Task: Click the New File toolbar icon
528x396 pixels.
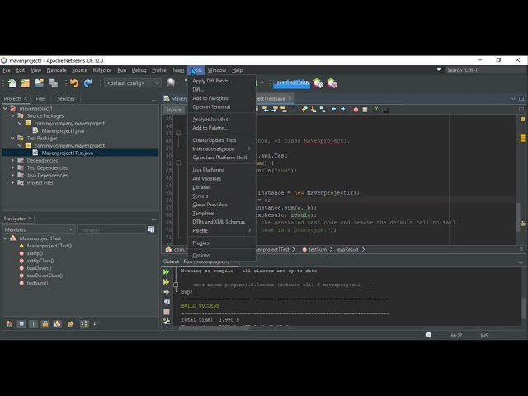Action: [12, 83]
